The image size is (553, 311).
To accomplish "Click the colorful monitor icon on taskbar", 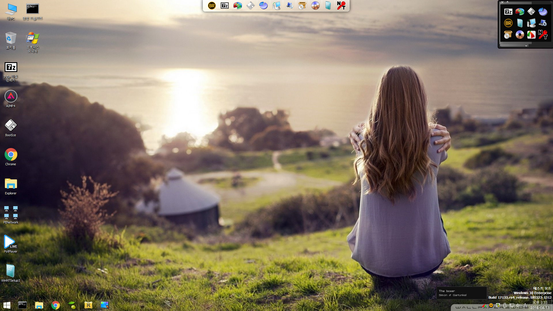I will [x=105, y=305].
